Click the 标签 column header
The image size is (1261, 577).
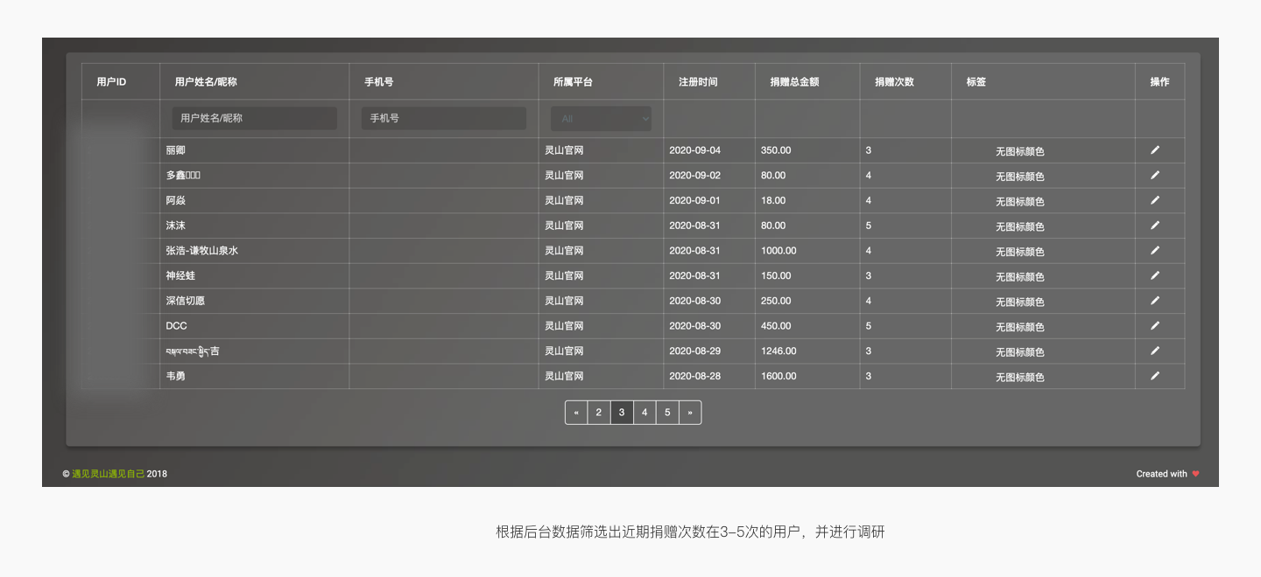(976, 82)
